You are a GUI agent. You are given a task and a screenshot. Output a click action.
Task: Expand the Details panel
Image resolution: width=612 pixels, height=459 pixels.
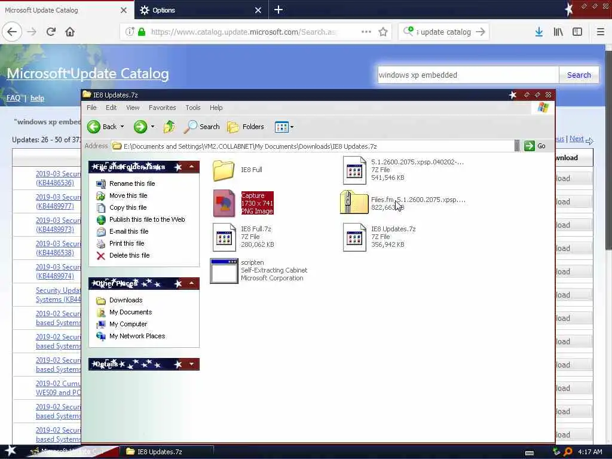pos(192,364)
